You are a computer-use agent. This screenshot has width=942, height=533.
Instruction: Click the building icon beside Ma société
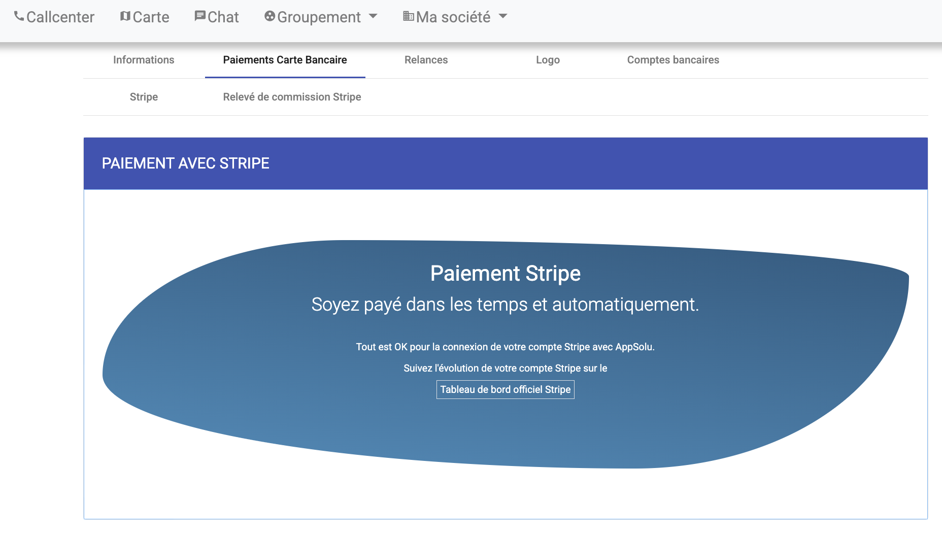click(409, 16)
